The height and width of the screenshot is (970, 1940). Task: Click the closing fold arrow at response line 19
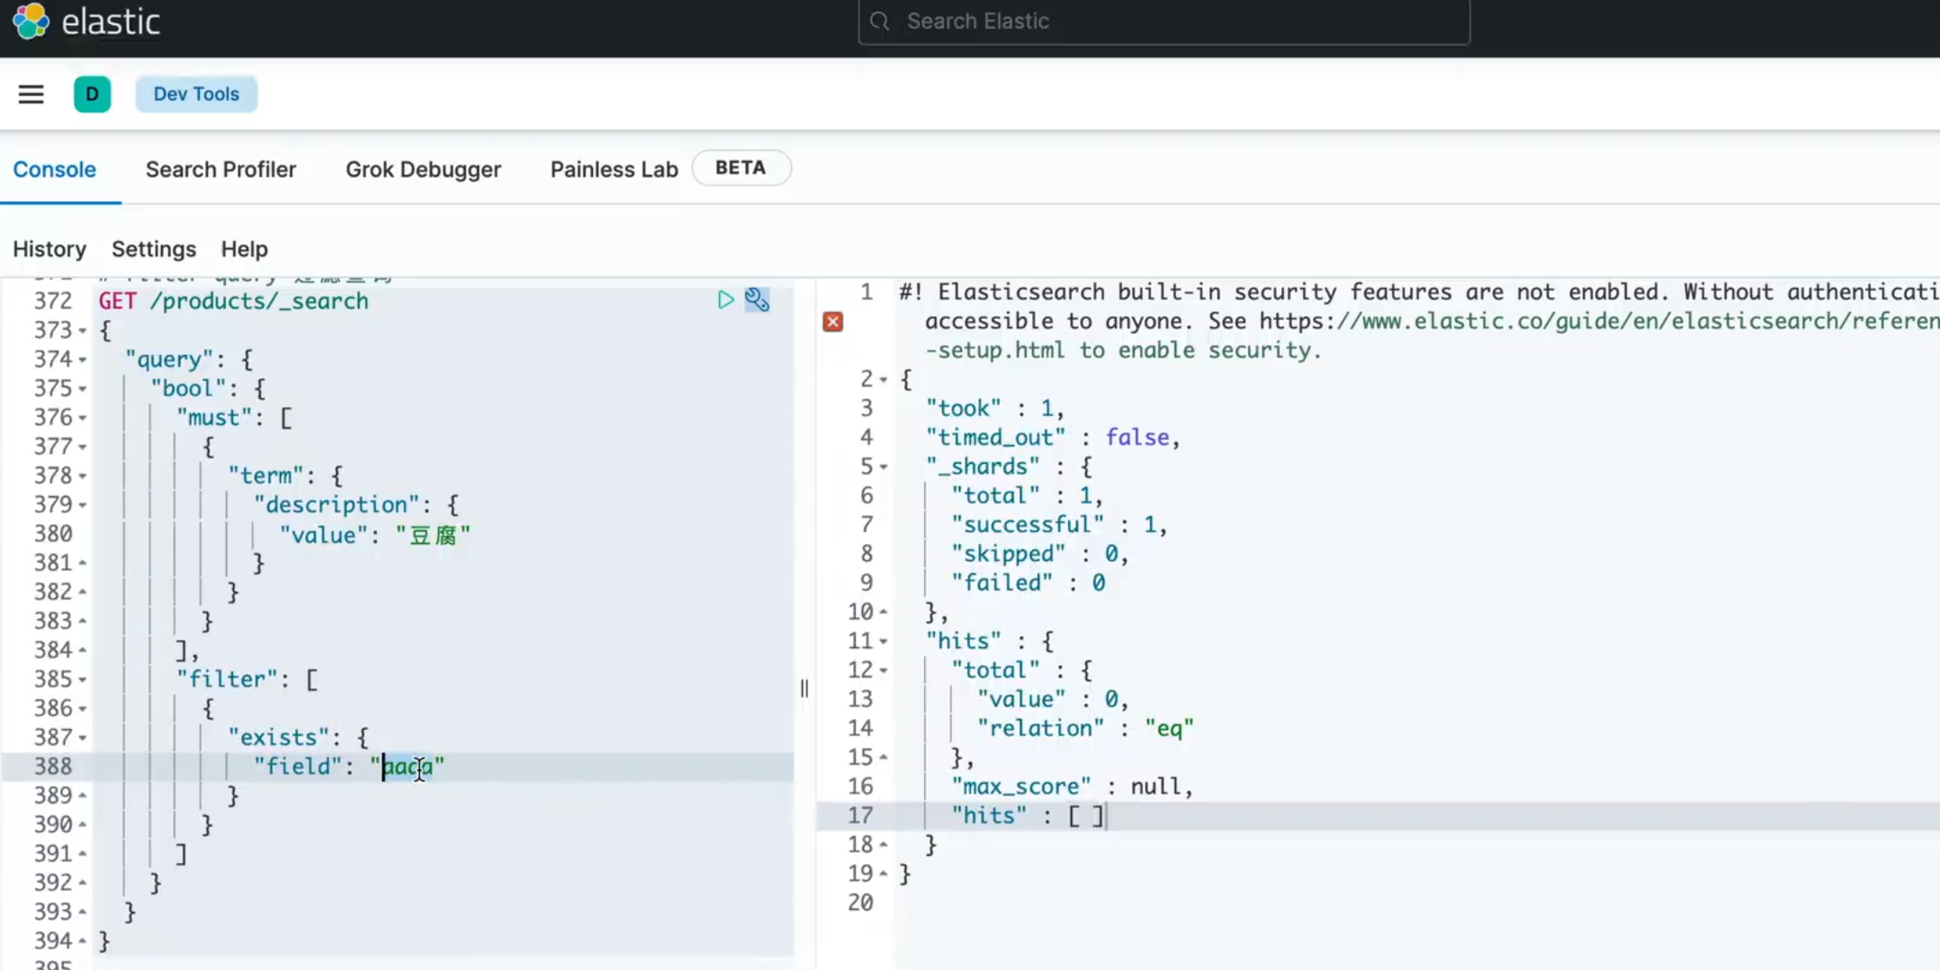pos(884,873)
